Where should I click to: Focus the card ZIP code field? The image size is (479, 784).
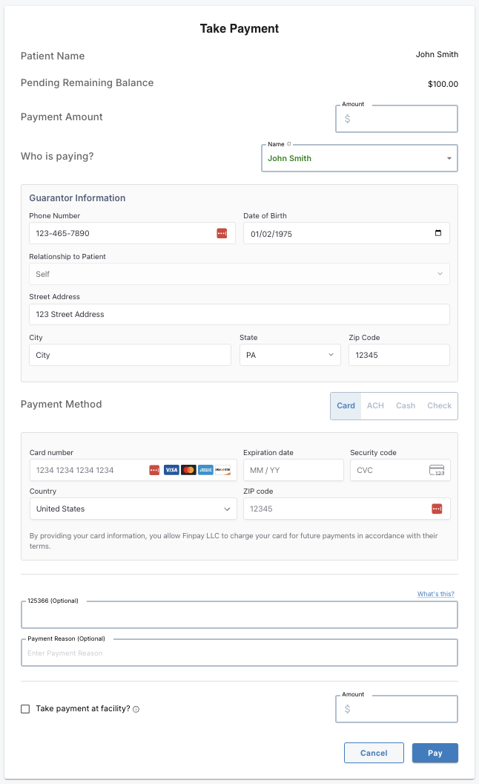click(346, 509)
